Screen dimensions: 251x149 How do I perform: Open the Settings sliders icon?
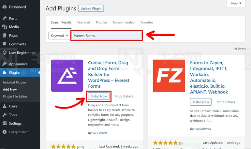click(x=5, y=123)
